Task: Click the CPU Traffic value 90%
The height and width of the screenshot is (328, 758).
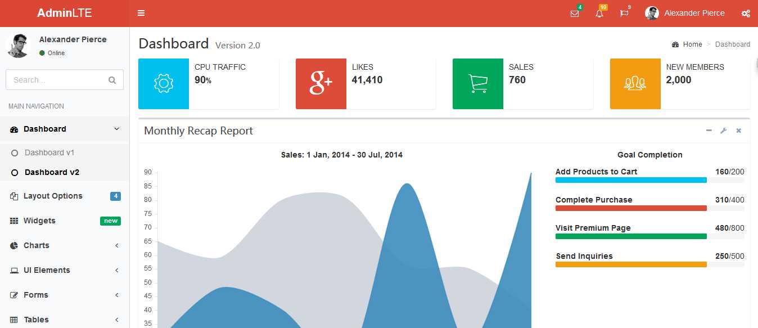Action: point(203,80)
